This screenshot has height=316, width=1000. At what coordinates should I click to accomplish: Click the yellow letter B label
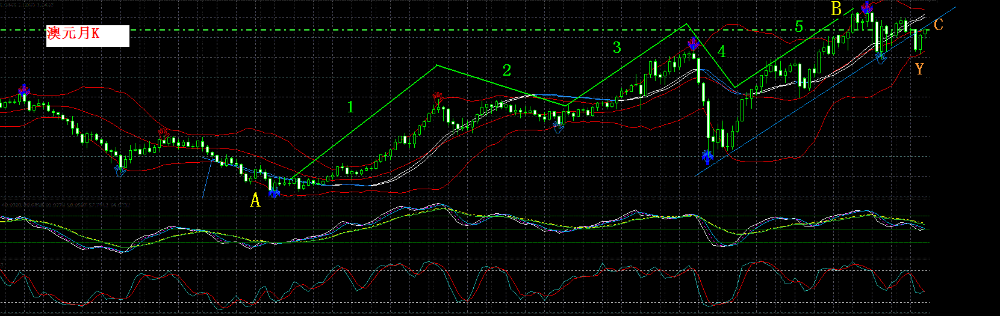836,9
